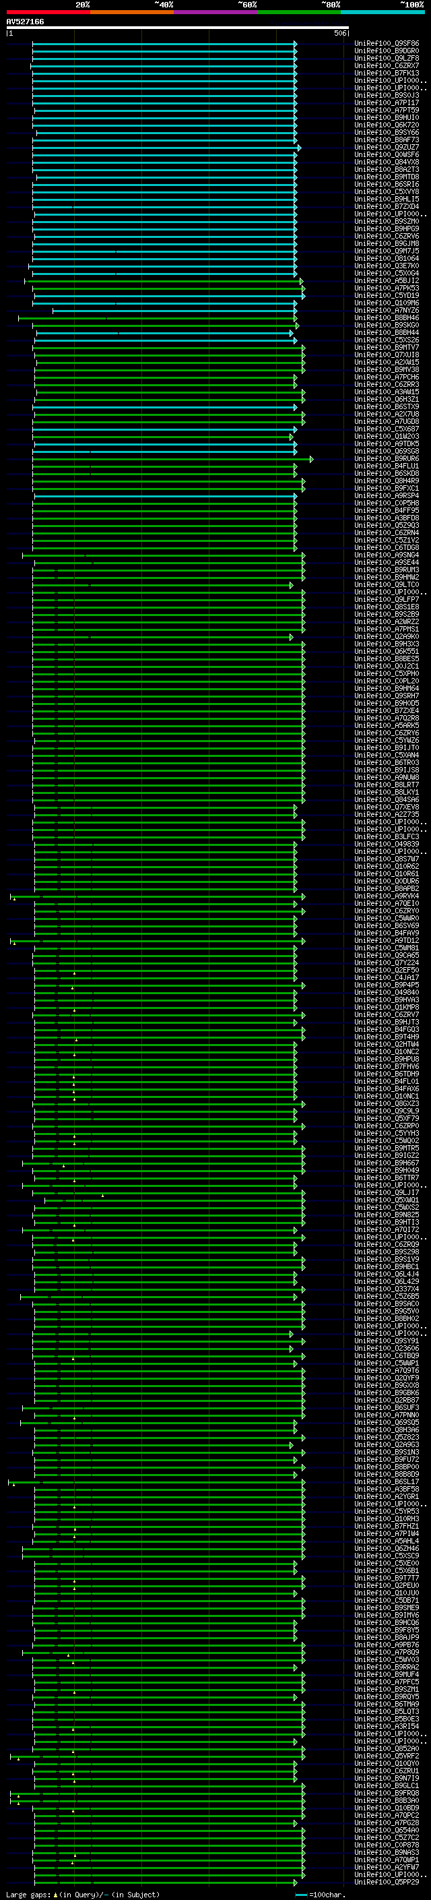
Task: Click the cyan =100char. scale legend
Action: (320, 1895)
